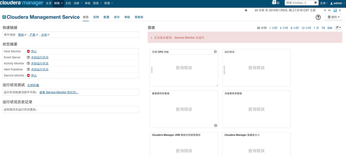Collapse the time control with the left chevron
346x156 pixels.
point(340,10)
